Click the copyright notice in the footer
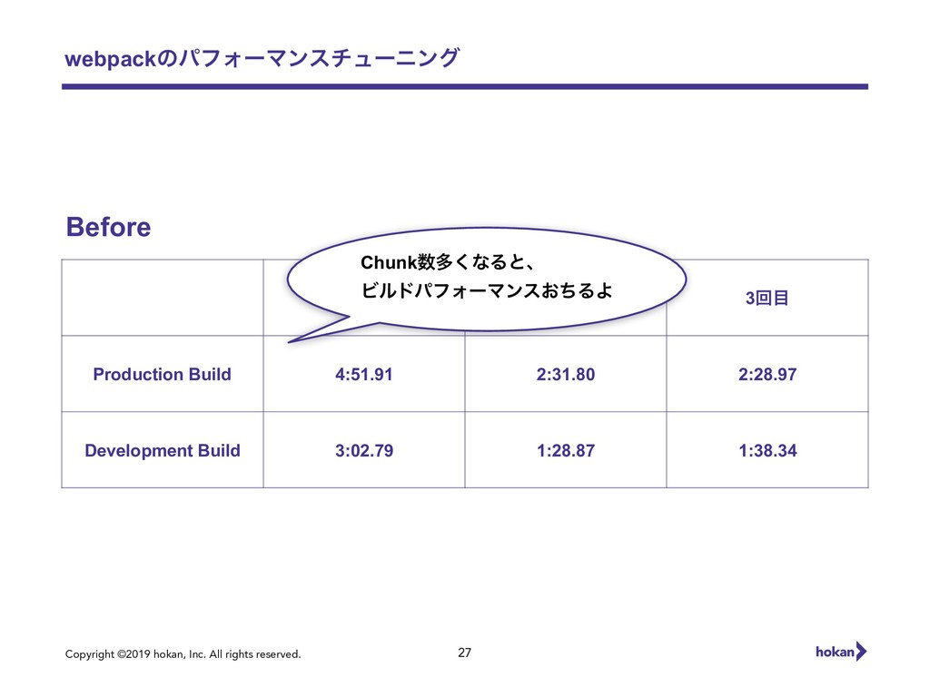 click(183, 654)
